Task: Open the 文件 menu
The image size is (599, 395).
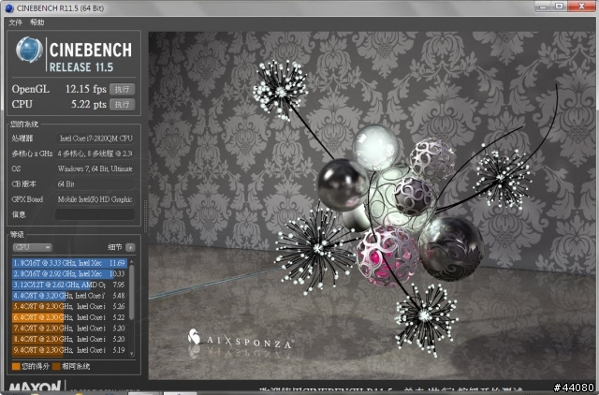Action: [x=15, y=22]
